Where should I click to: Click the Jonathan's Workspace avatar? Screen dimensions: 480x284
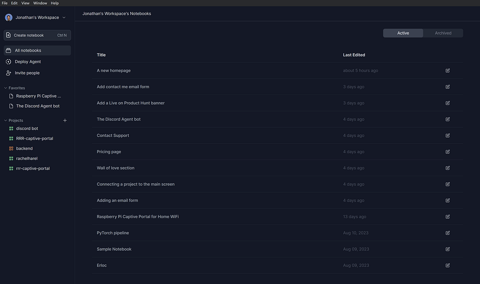pyautogui.click(x=9, y=18)
